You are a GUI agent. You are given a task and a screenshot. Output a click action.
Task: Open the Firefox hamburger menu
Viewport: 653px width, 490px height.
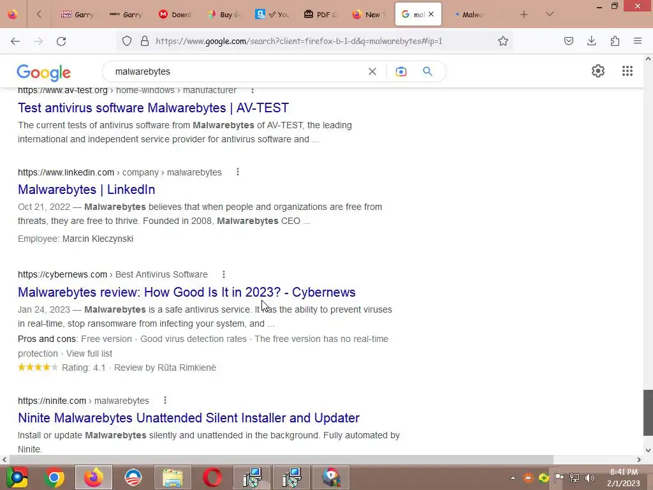tap(638, 41)
